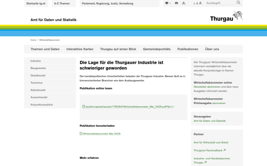Click 'Publikation online lesen' heading
This screenshot has height=166, width=267.
click(96, 88)
